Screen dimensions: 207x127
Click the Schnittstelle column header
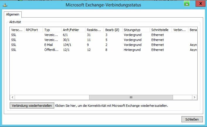point(161,30)
